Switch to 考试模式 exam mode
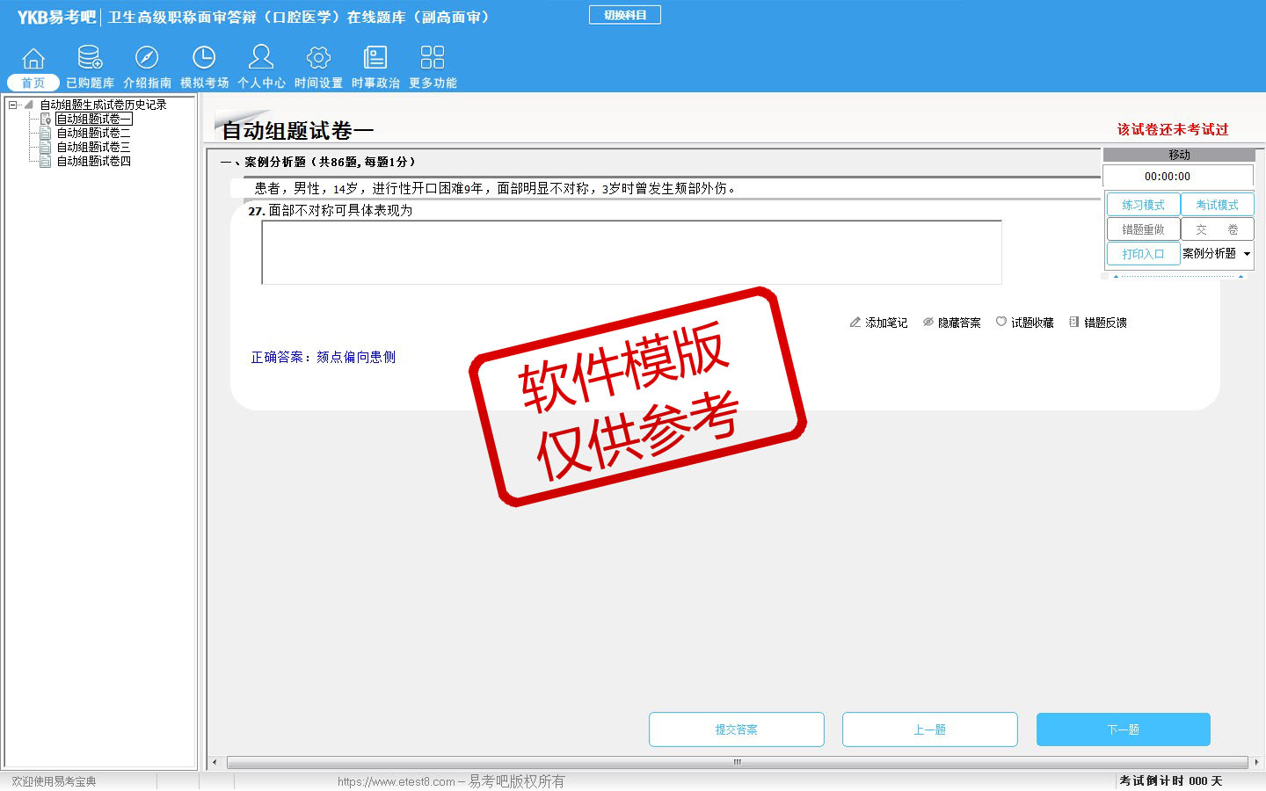This screenshot has height=791, width=1266. click(1217, 205)
